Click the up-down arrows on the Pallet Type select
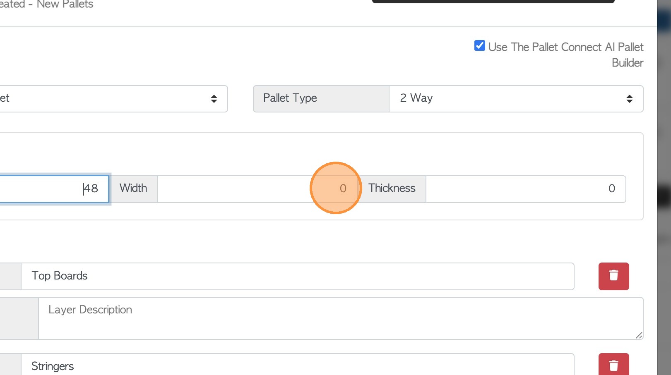This screenshot has height=375, width=671. pyautogui.click(x=629, y=99)
